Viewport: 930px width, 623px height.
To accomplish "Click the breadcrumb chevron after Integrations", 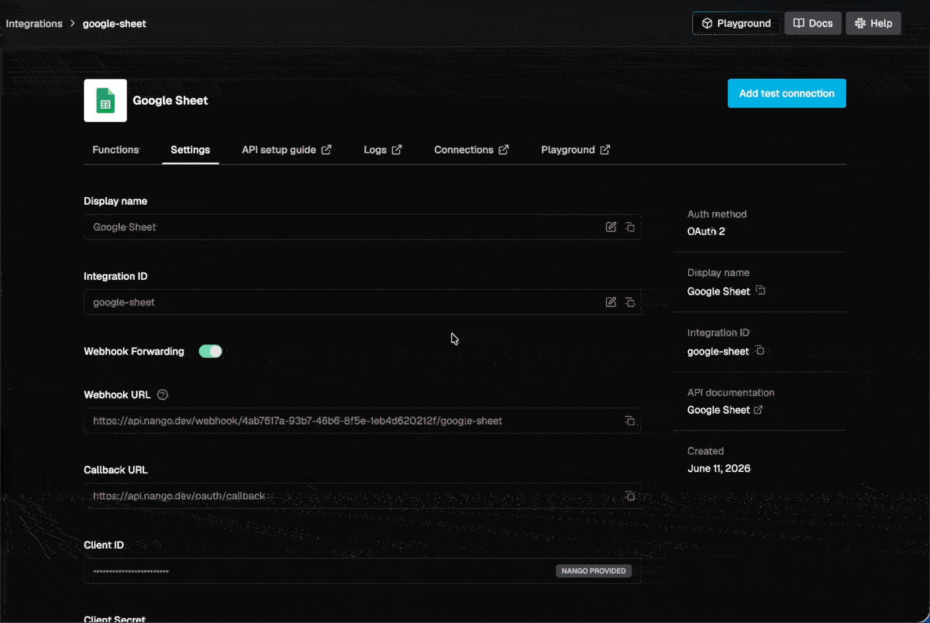I will [x=73, y=23].
